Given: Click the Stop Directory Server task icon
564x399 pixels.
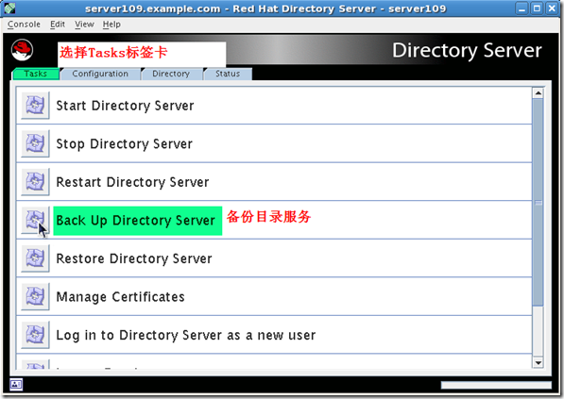Looking at the screenshot, I should [35, 143].
